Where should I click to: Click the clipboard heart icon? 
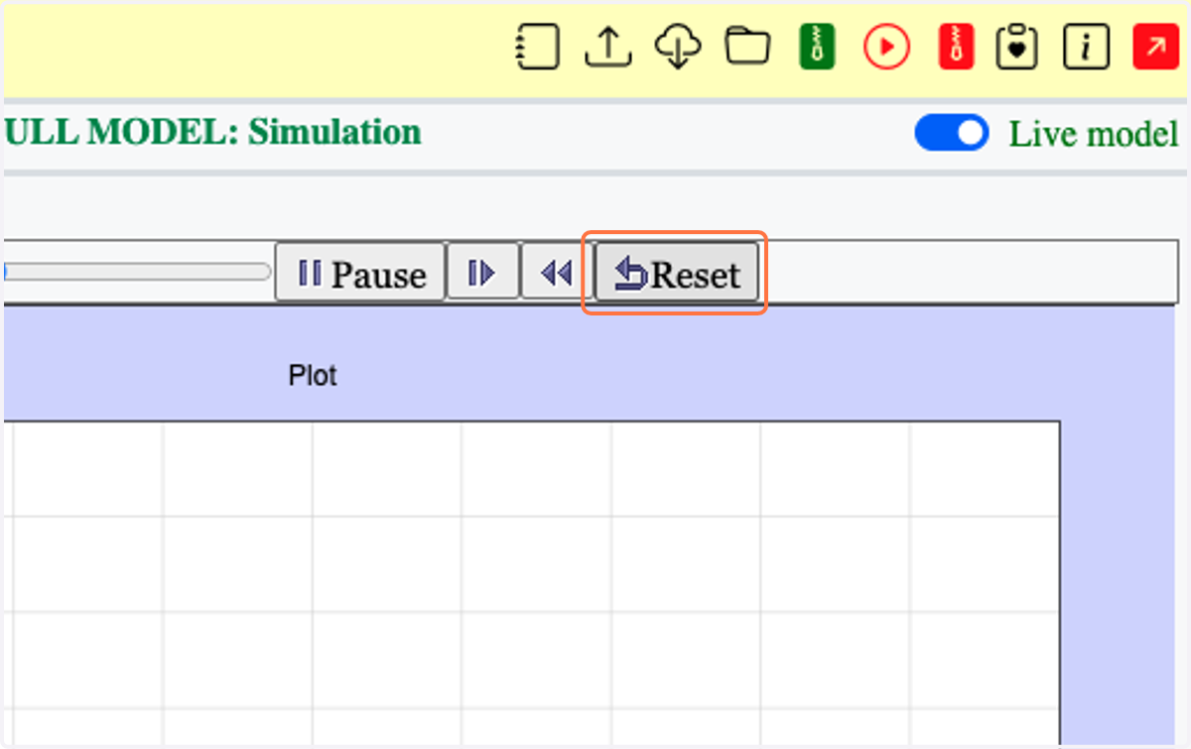point(1016,47)
